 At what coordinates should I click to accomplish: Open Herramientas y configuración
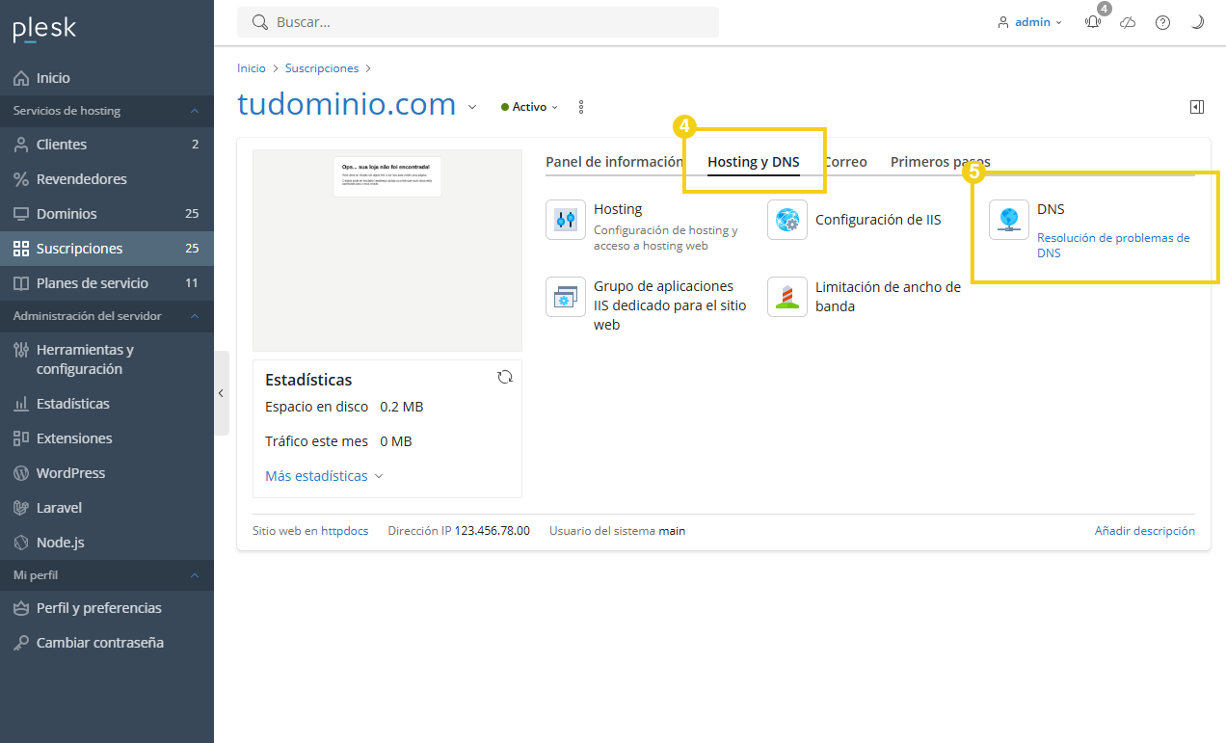[106, 359]
